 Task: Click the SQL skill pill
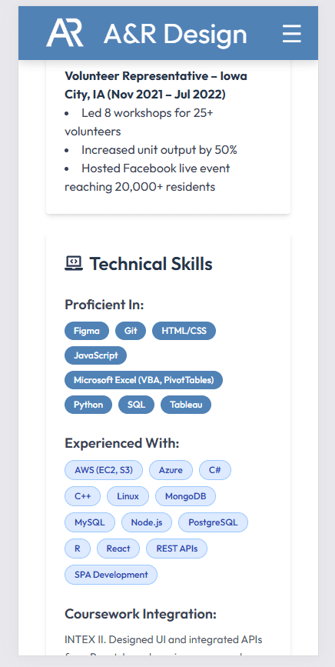point(136,405)
